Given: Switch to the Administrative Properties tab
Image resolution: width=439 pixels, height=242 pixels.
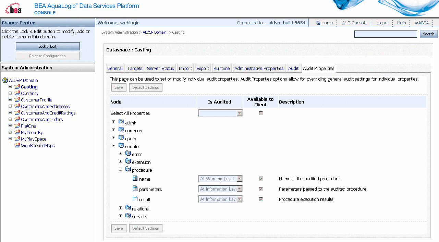Looking at the screenshot, I should pyautogui.click(x=259, y=68).
